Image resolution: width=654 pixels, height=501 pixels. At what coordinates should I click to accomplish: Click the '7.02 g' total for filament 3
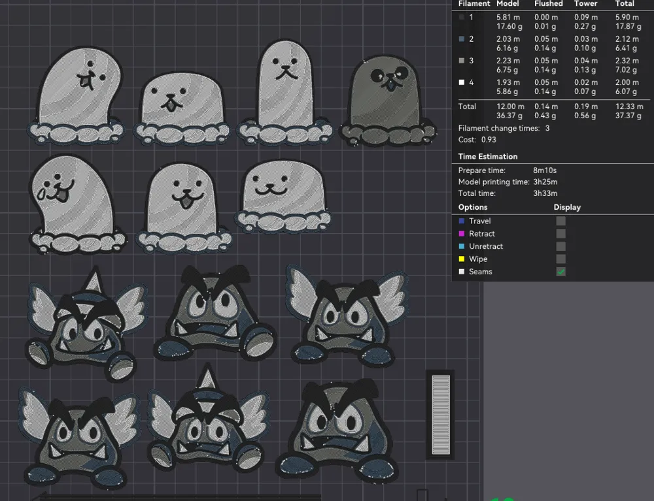coord(626,69)
